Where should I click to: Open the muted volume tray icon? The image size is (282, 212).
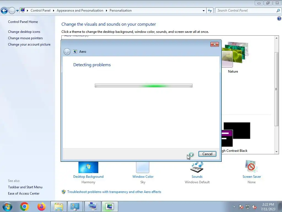[254, 207]
